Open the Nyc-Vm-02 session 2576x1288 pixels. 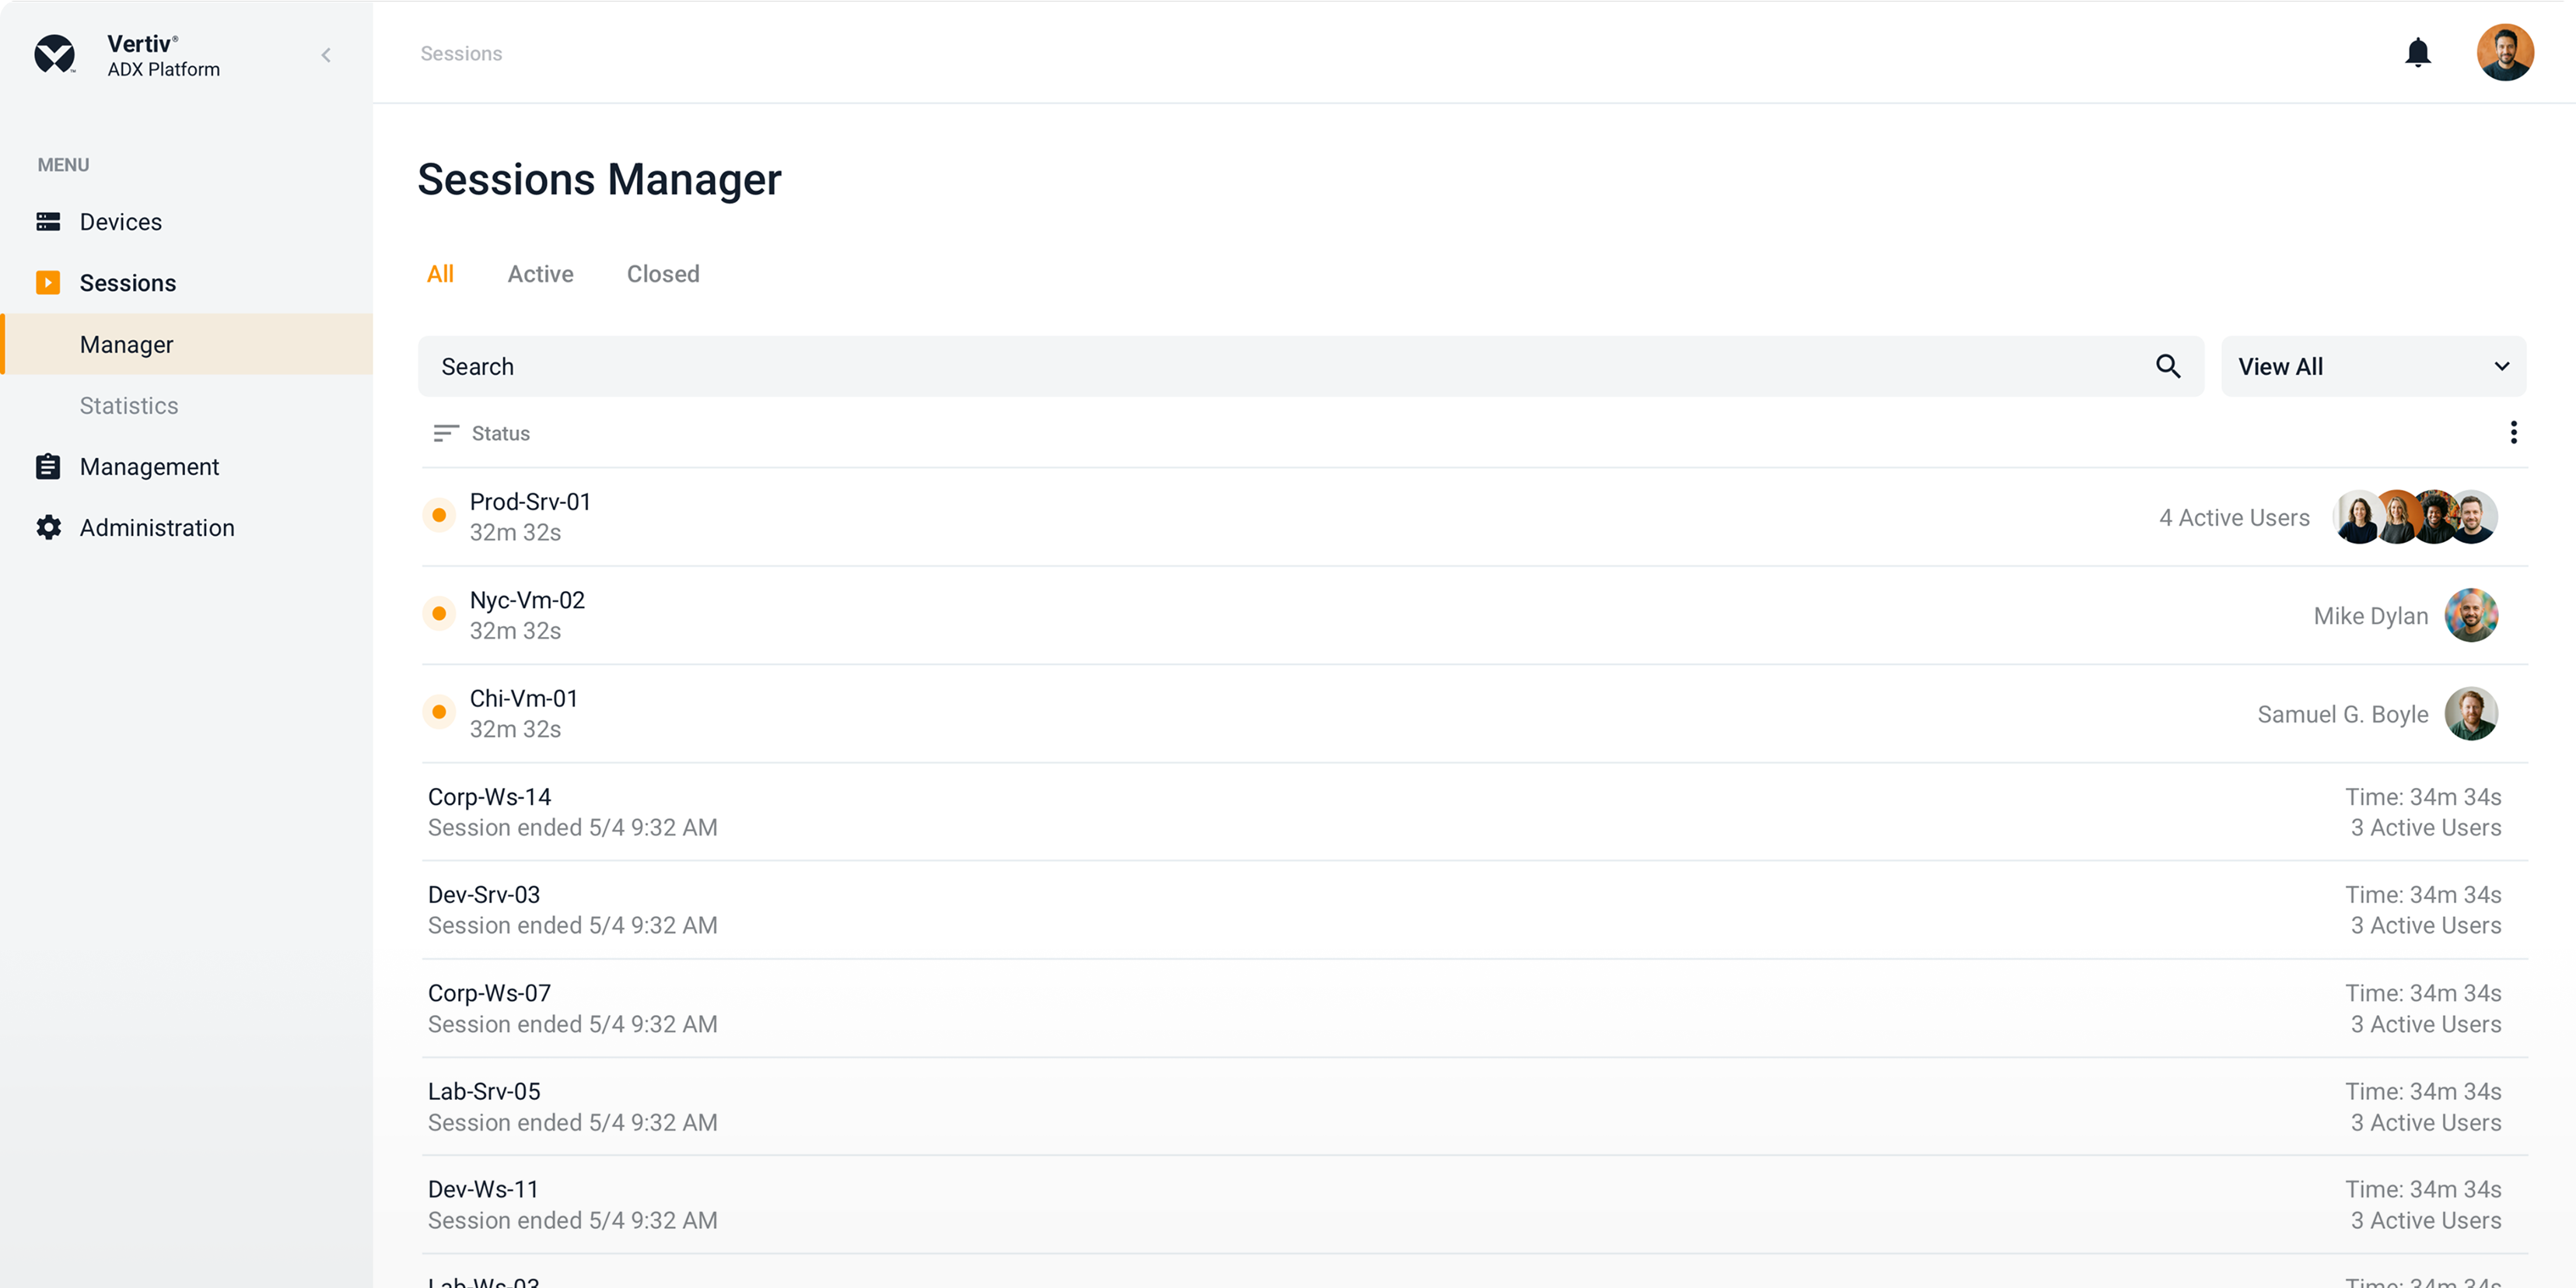(1474, 615)
